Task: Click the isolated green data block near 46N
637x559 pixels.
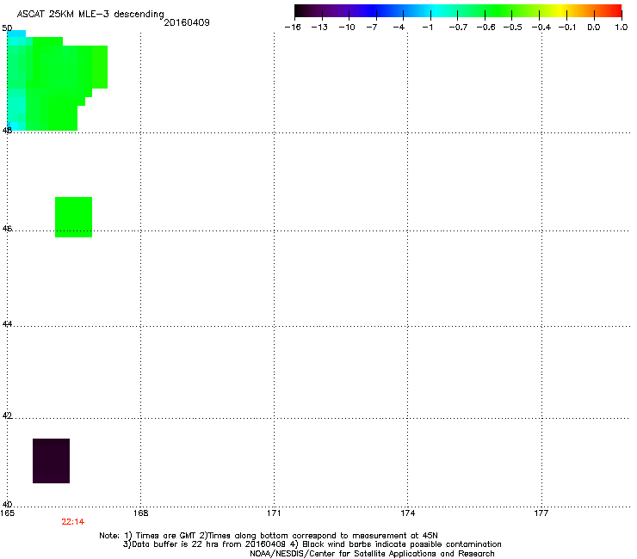Action: point(73,218)
